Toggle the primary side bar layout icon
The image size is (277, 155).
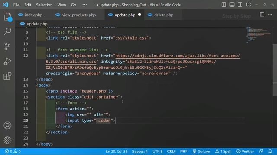click(x=224, y=5)
